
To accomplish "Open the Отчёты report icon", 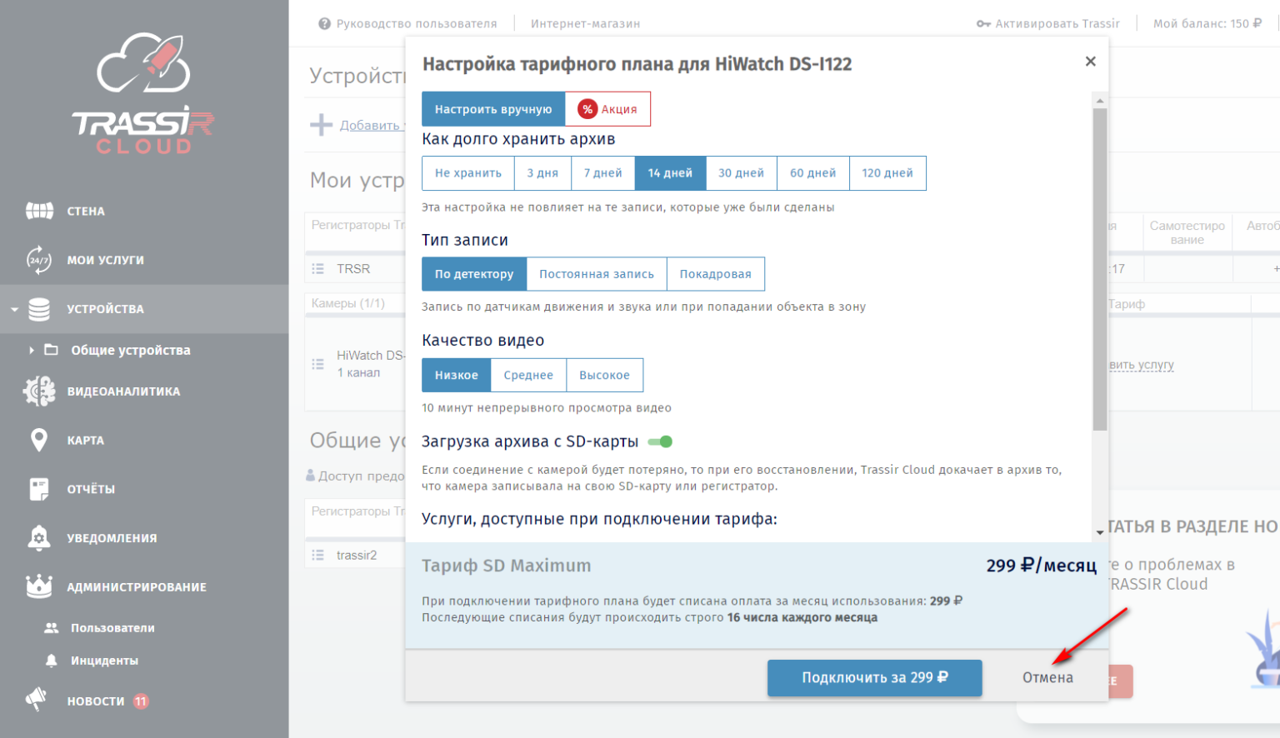I will pyautogui.click(x=39, y=489).
